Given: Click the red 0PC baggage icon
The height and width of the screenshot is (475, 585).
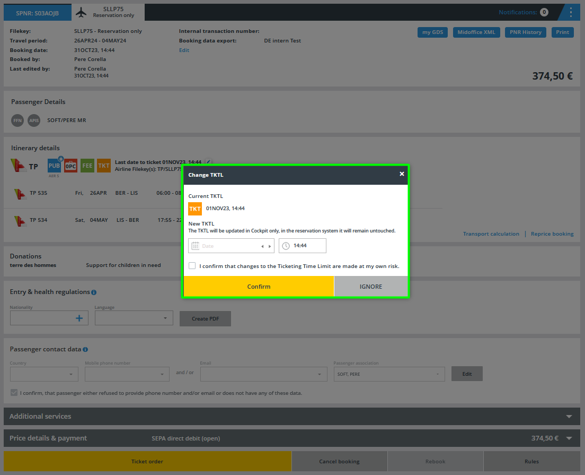Looking at the screenshot, I should click(71, 166).
